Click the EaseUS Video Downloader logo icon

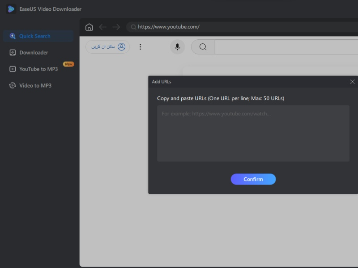click(11, 9)
